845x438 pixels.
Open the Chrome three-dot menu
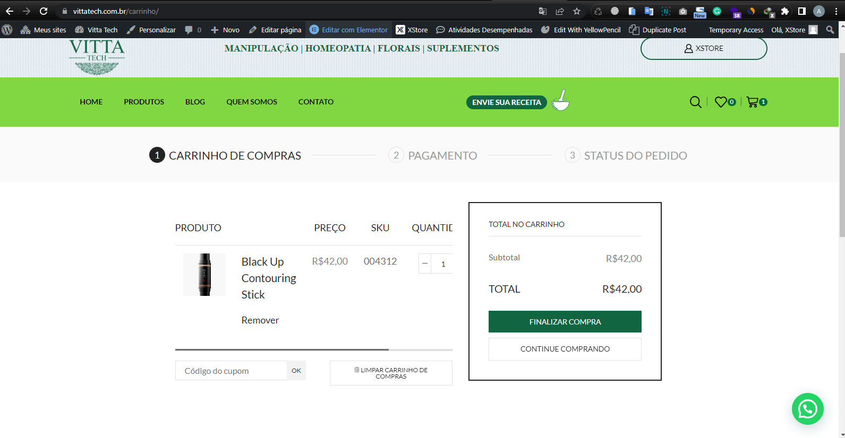[836, 11]
